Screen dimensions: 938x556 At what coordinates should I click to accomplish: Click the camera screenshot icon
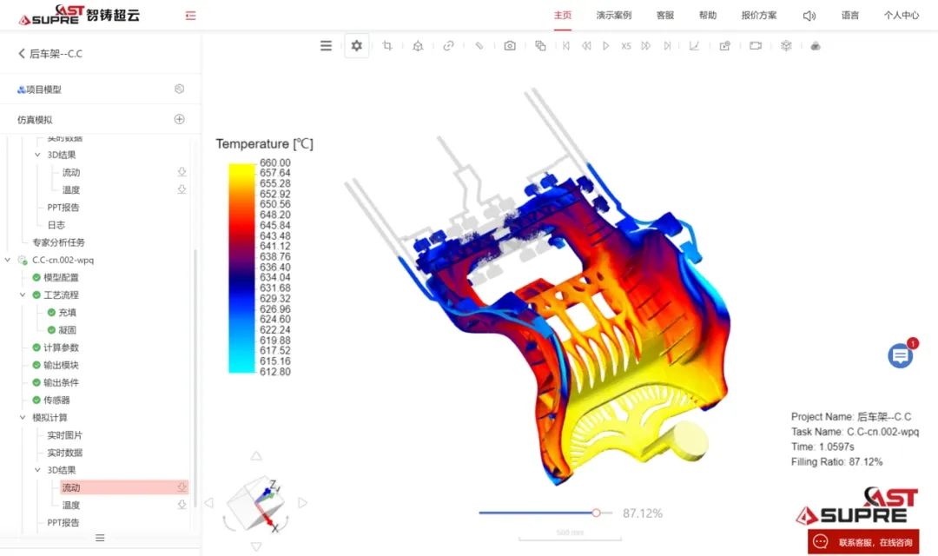click(510, 46)
